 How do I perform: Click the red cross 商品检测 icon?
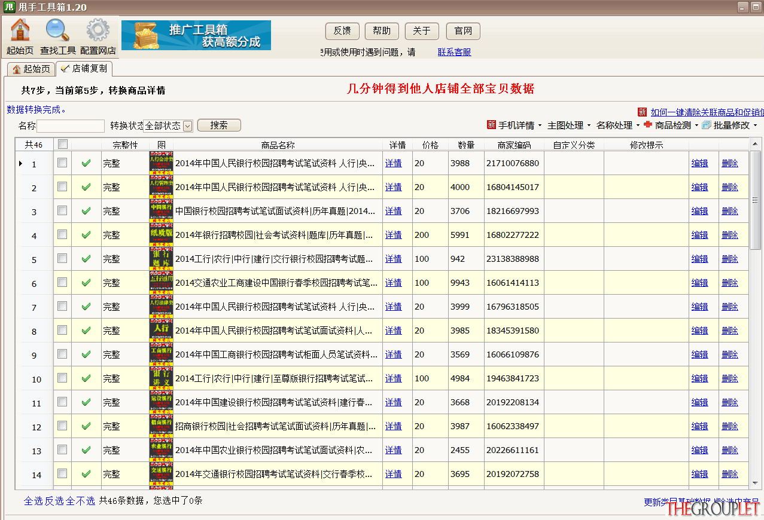[648, 125]
